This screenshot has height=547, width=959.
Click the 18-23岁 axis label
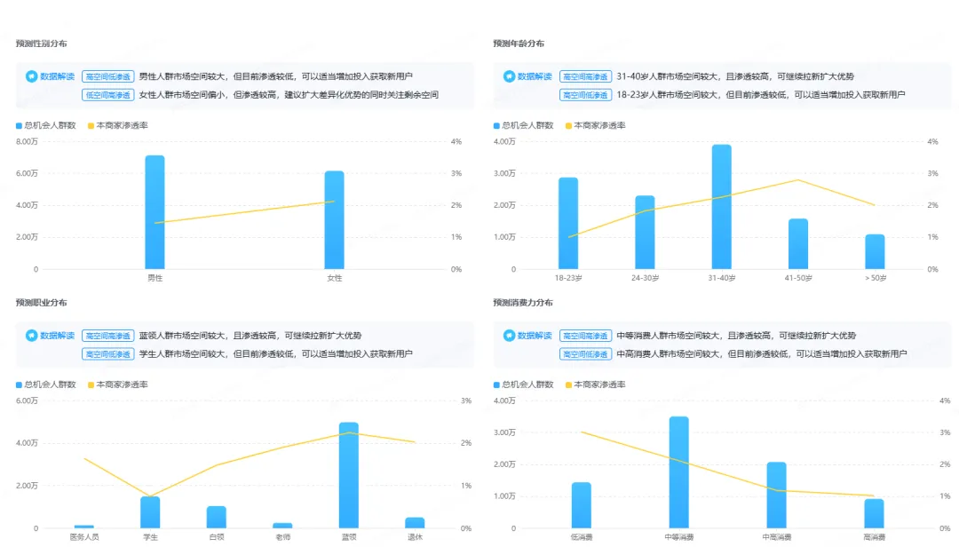coord(568,278)
